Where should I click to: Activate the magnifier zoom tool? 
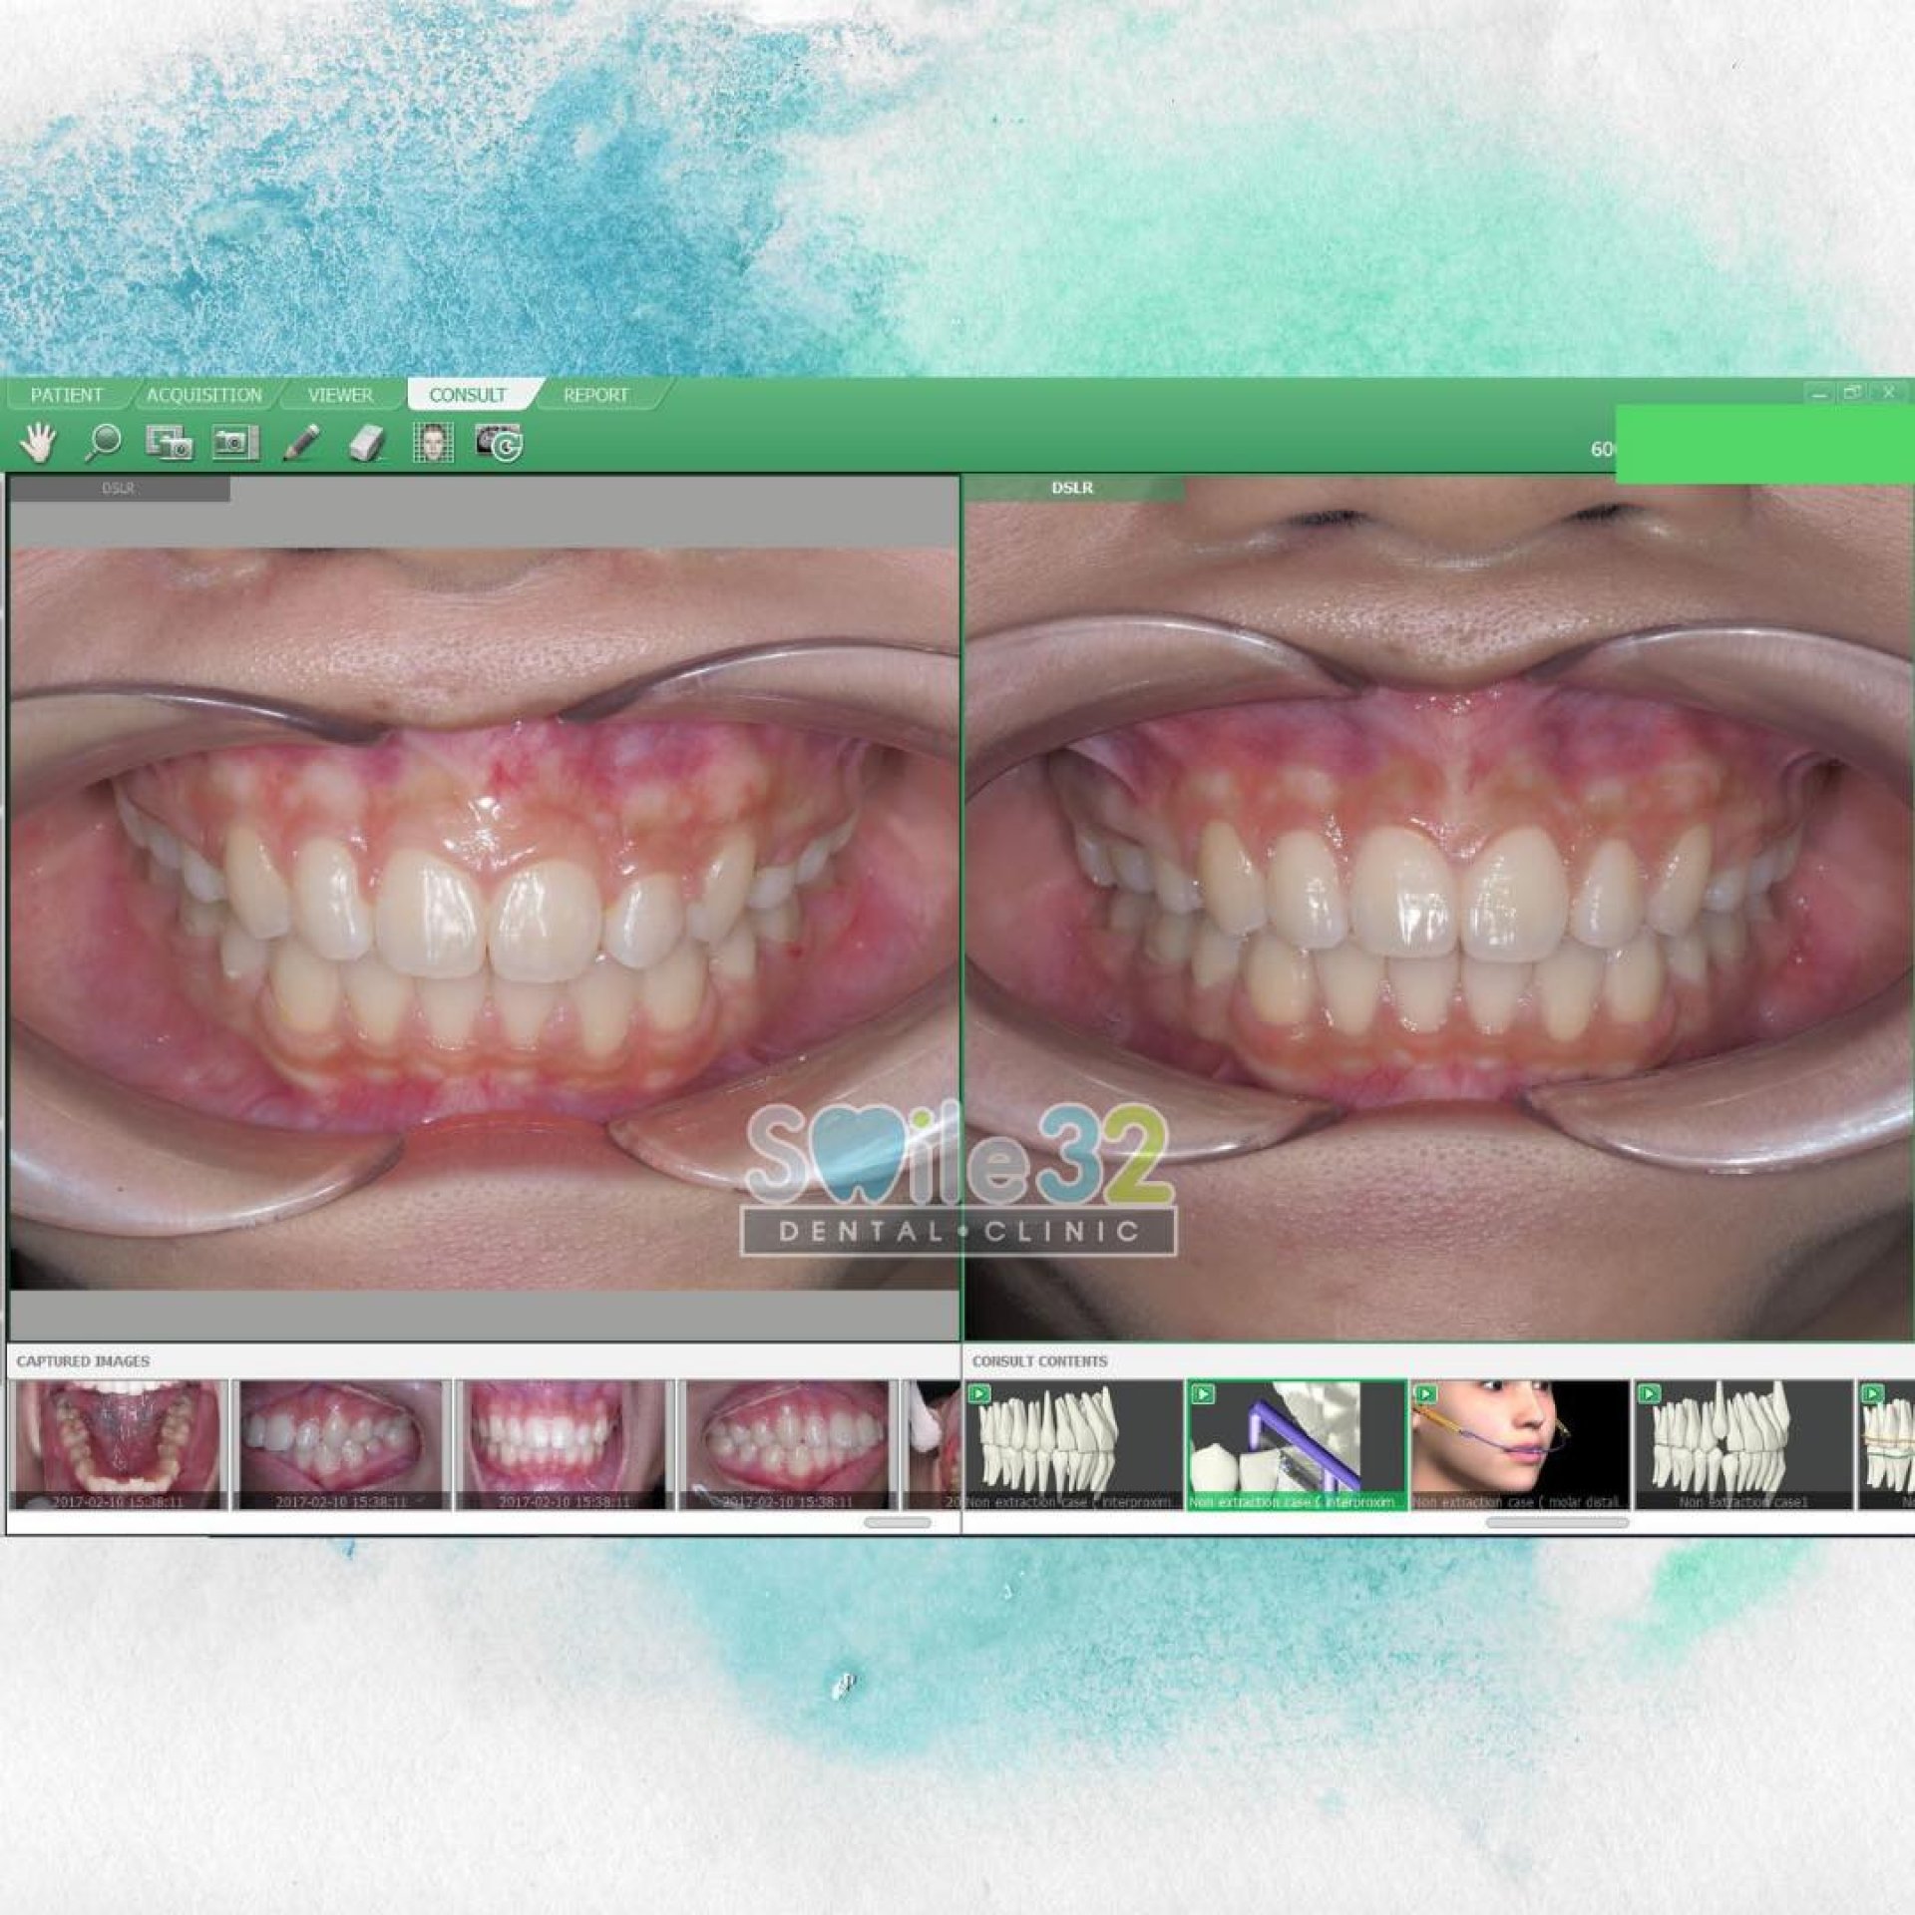click(x=103, y=442)
